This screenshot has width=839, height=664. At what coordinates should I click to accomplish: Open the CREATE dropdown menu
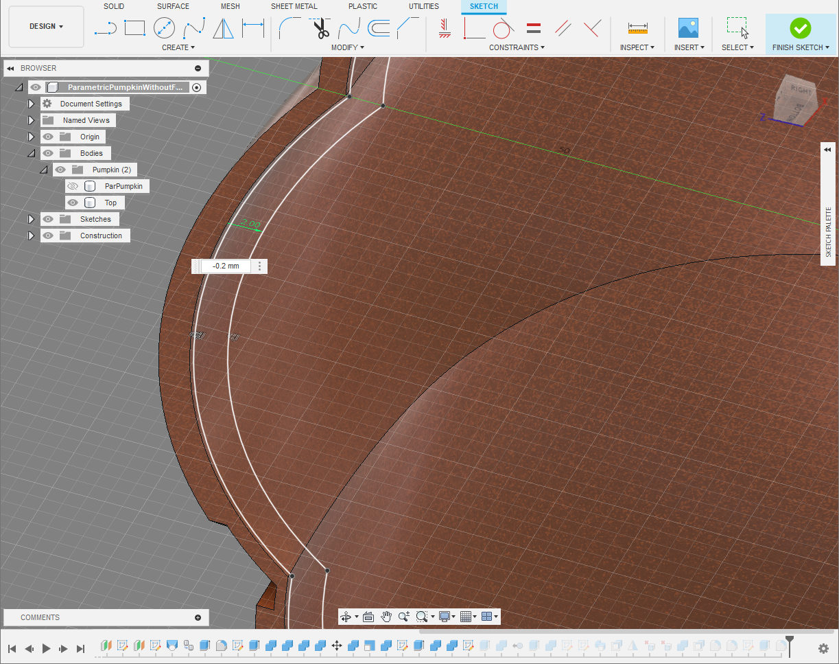pos(178,47)
